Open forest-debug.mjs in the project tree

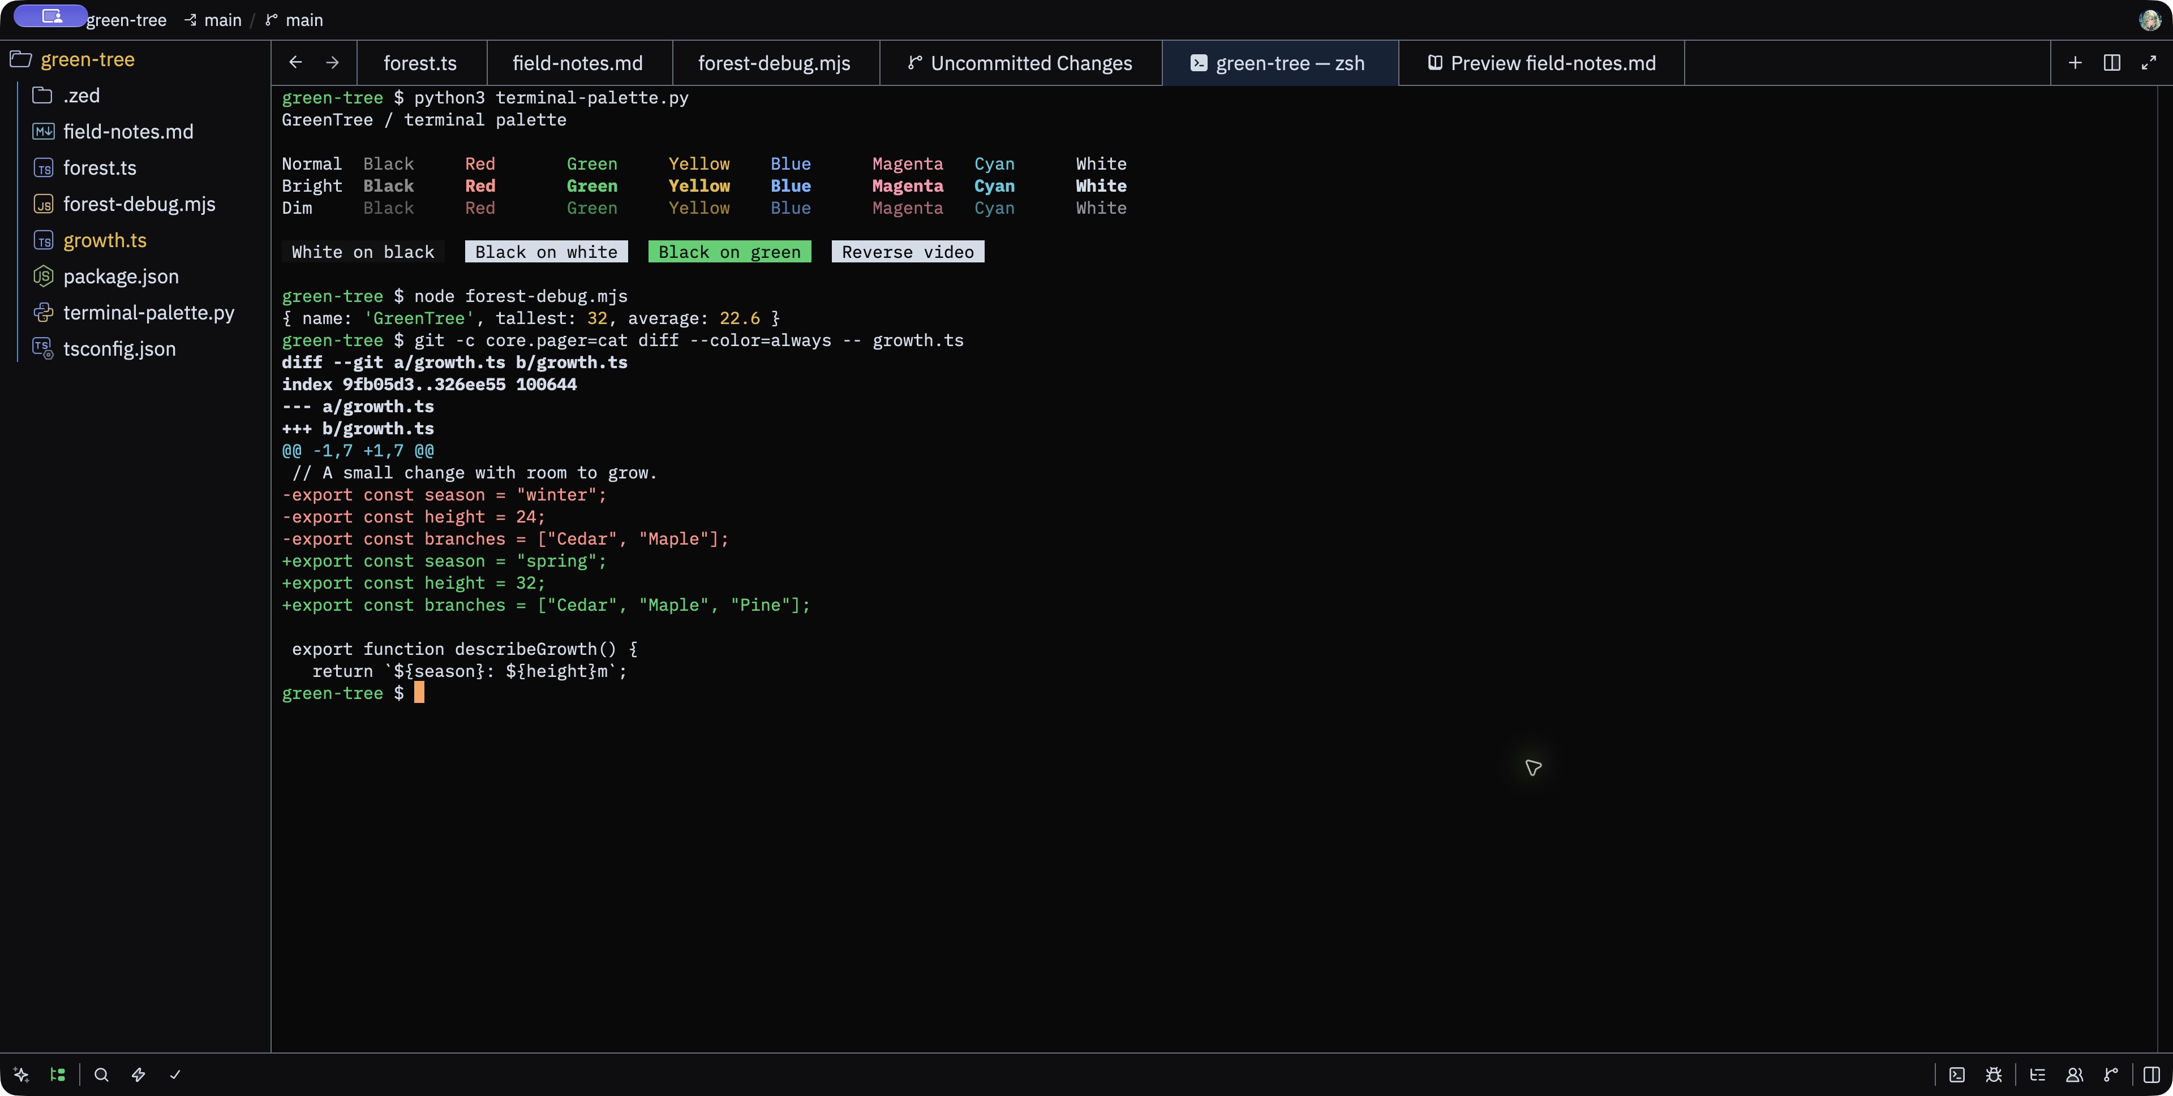(x=135, y=204)
